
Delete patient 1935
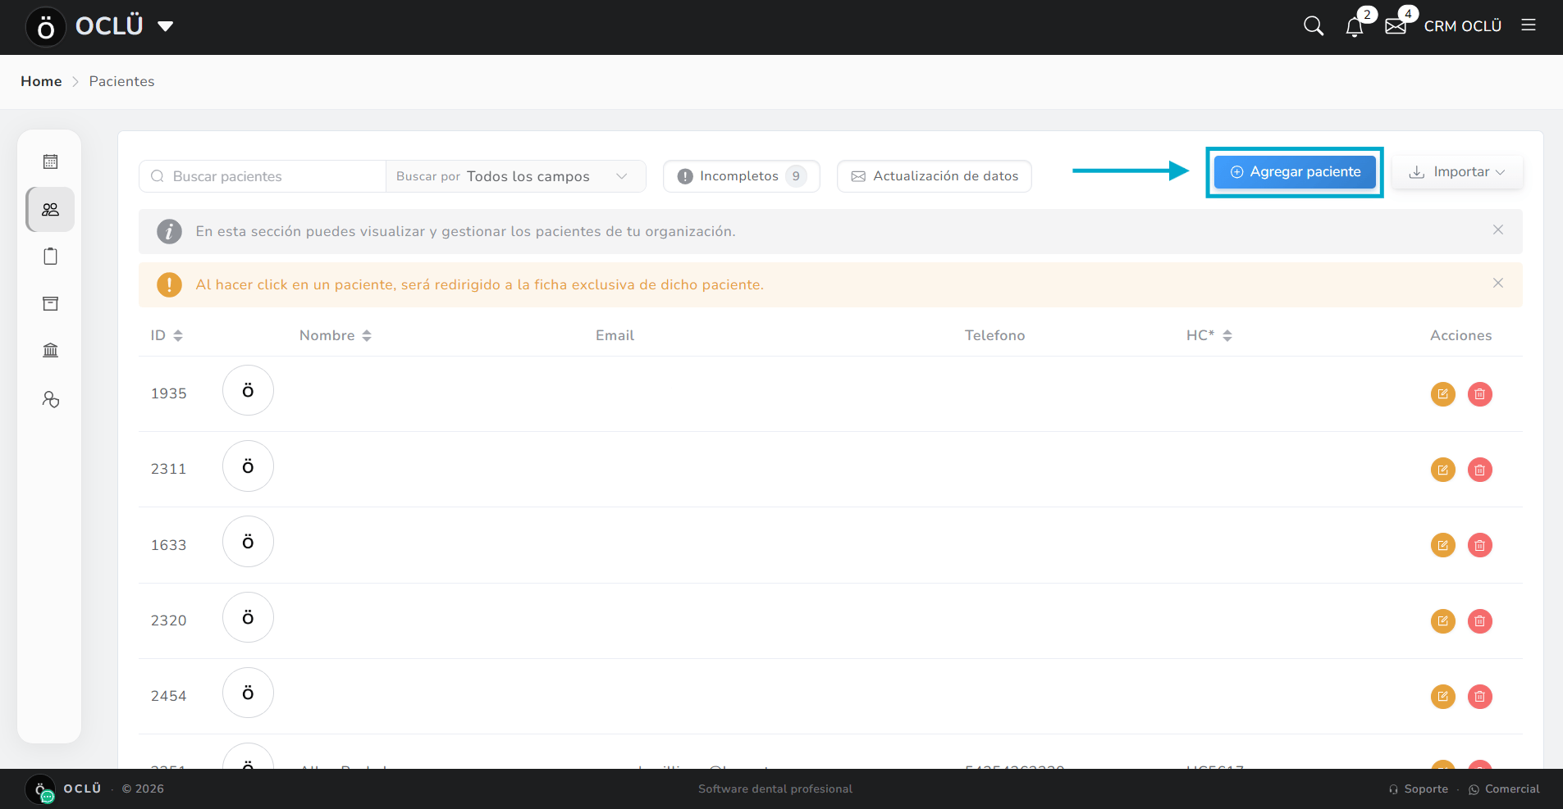1480,394
